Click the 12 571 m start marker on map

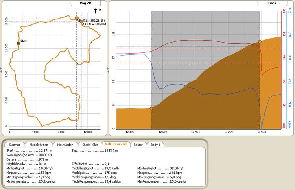pos(77,18)
